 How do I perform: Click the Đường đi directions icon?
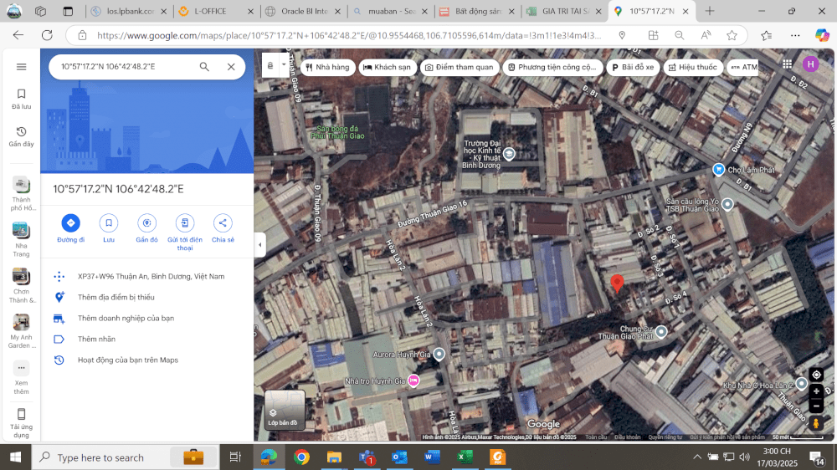coord(70,222)
